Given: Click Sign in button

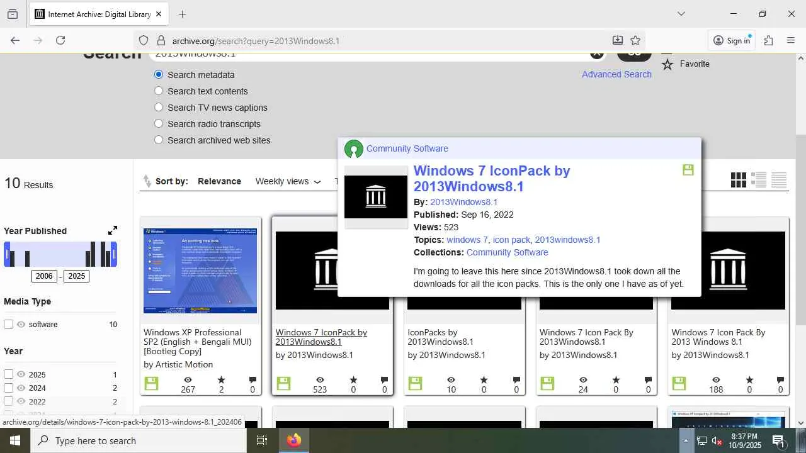Looking at the screenshot, I should [732, 40].
